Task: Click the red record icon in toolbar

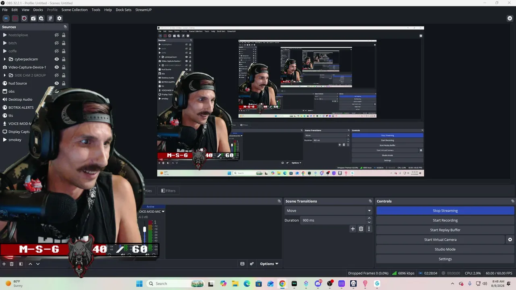Action: [x=15, y=18]
